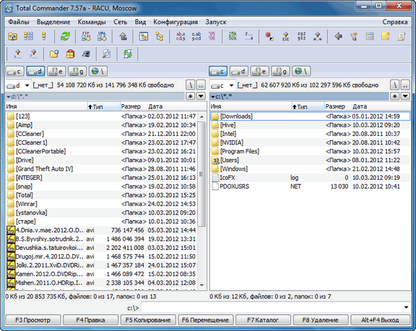Open left panel favorites asterisk button
This screenshot has width=416, height=331.
pyautogui.click(x=190, y=96)
